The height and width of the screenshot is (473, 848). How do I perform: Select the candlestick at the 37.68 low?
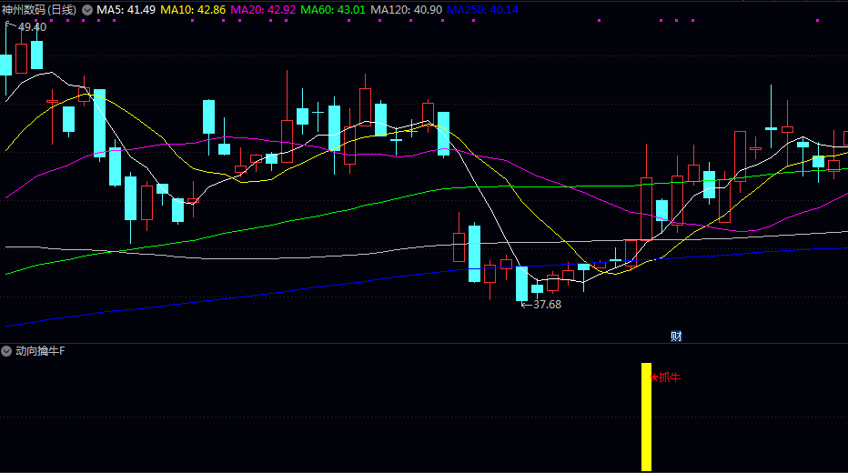coord(521,283)
